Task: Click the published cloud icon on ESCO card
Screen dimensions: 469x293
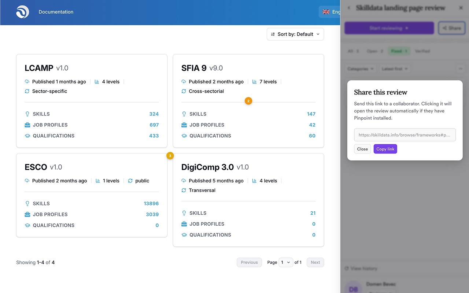Action: pyautogui.click(x=27, y=181)
